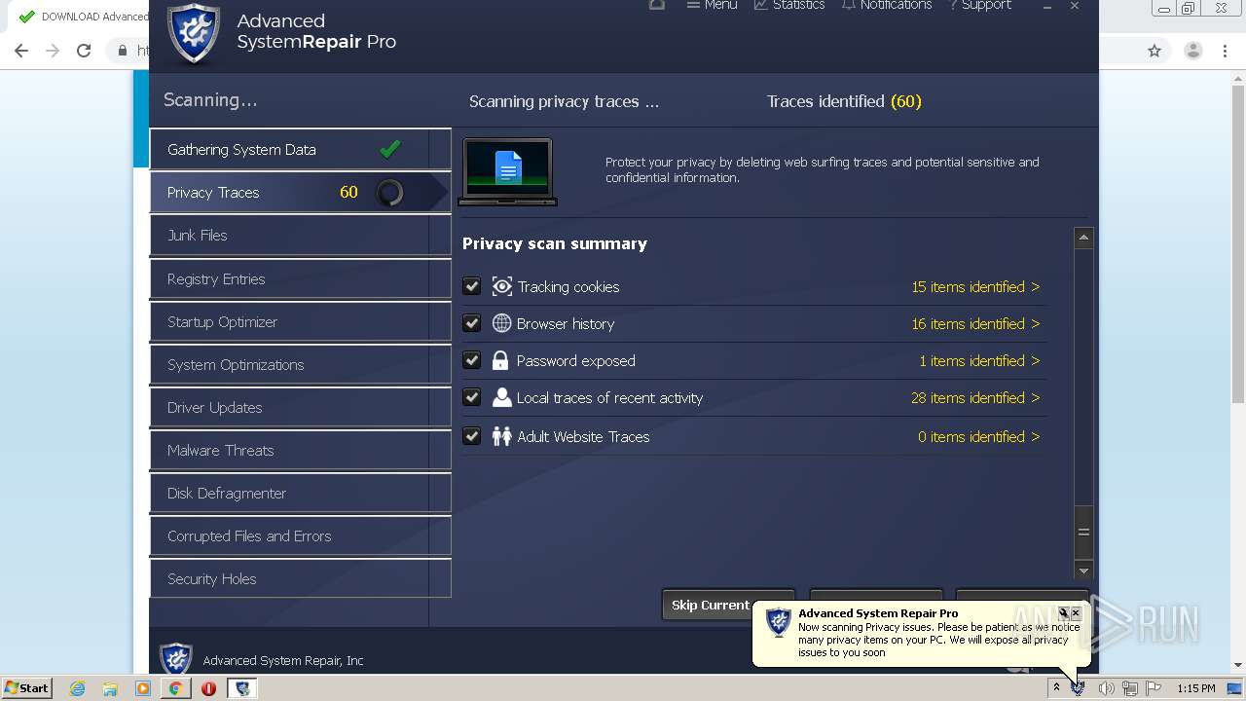Open the Menu in Advanced SystemRepair

711,5
